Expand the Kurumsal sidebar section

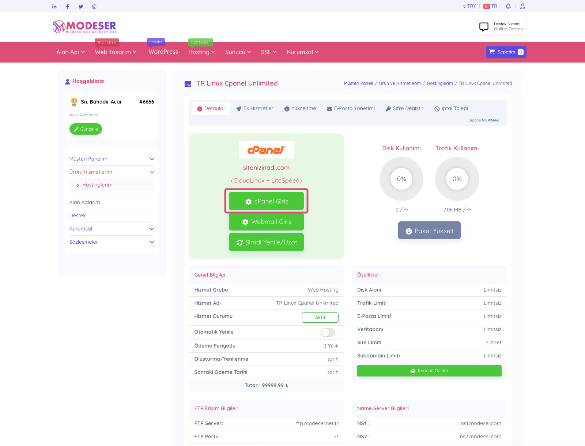(112, 229)
